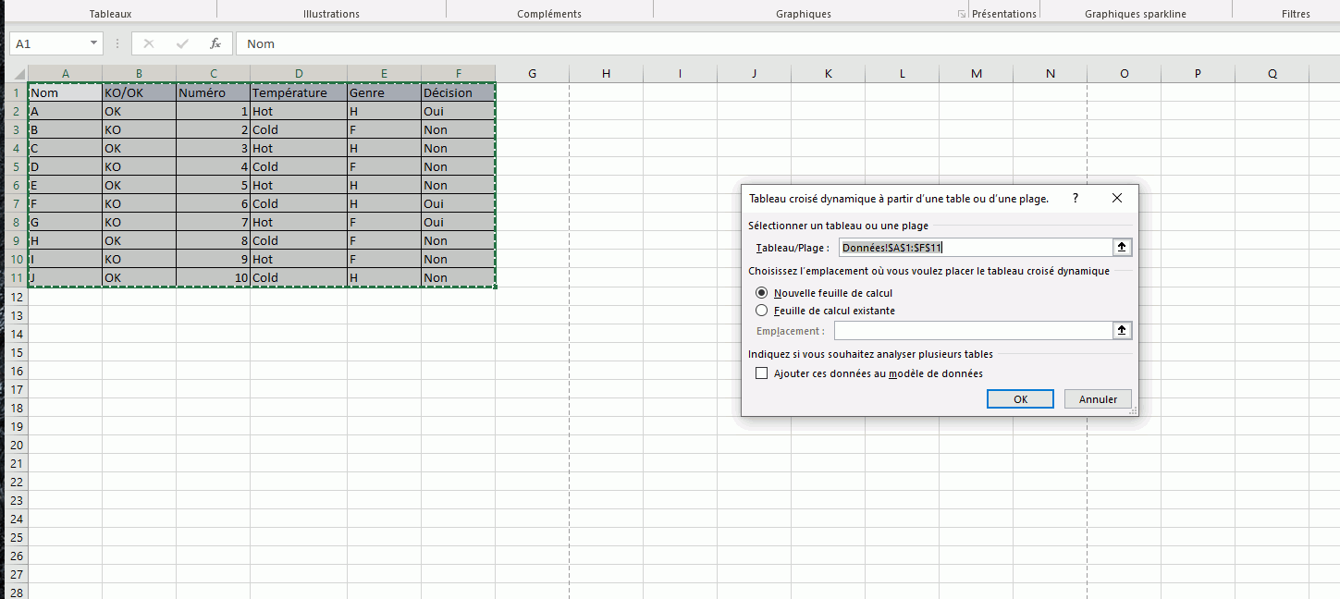This screenshot has height=599, width=1340.
Task: Open help via the dialog's question mark
Action: click(1075, 199)
